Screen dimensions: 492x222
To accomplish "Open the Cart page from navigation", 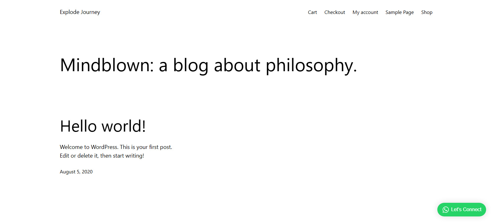I will tap(312, 12).
